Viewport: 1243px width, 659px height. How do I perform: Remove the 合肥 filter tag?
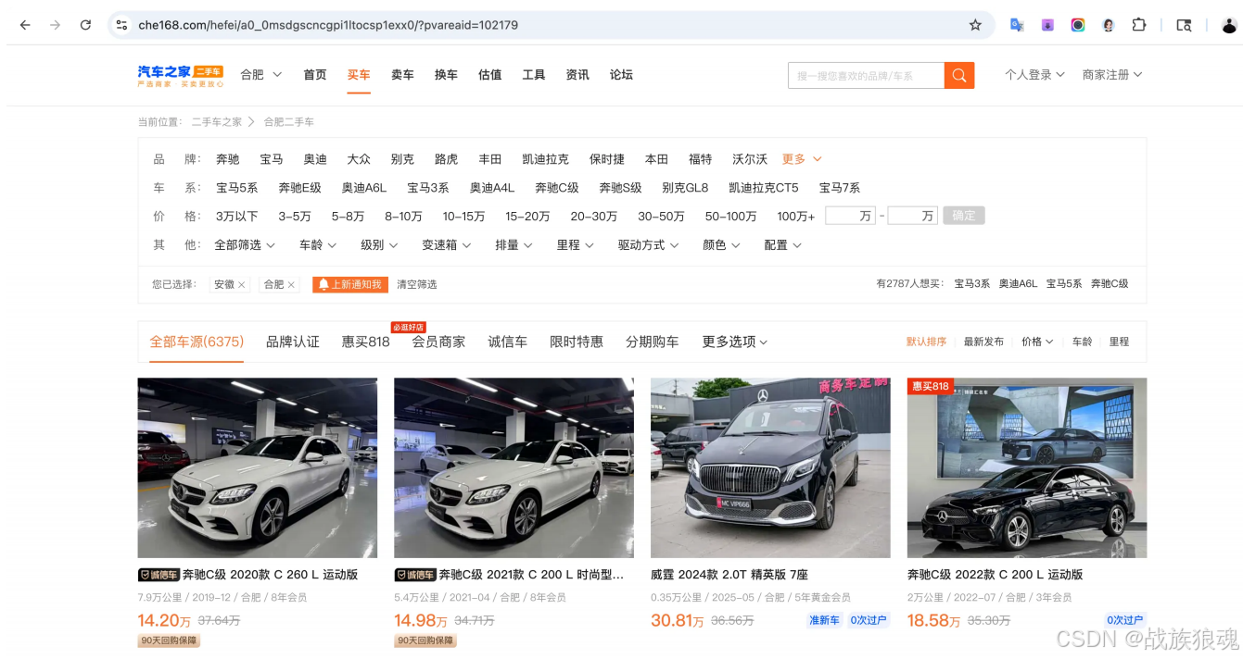pyautogui.click(x=291, y=285)
